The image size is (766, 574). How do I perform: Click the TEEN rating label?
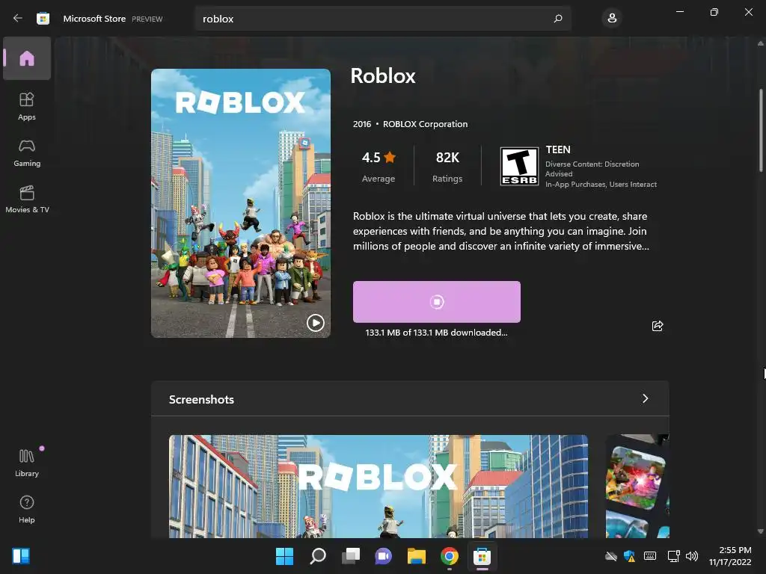[x=558, y=149]
